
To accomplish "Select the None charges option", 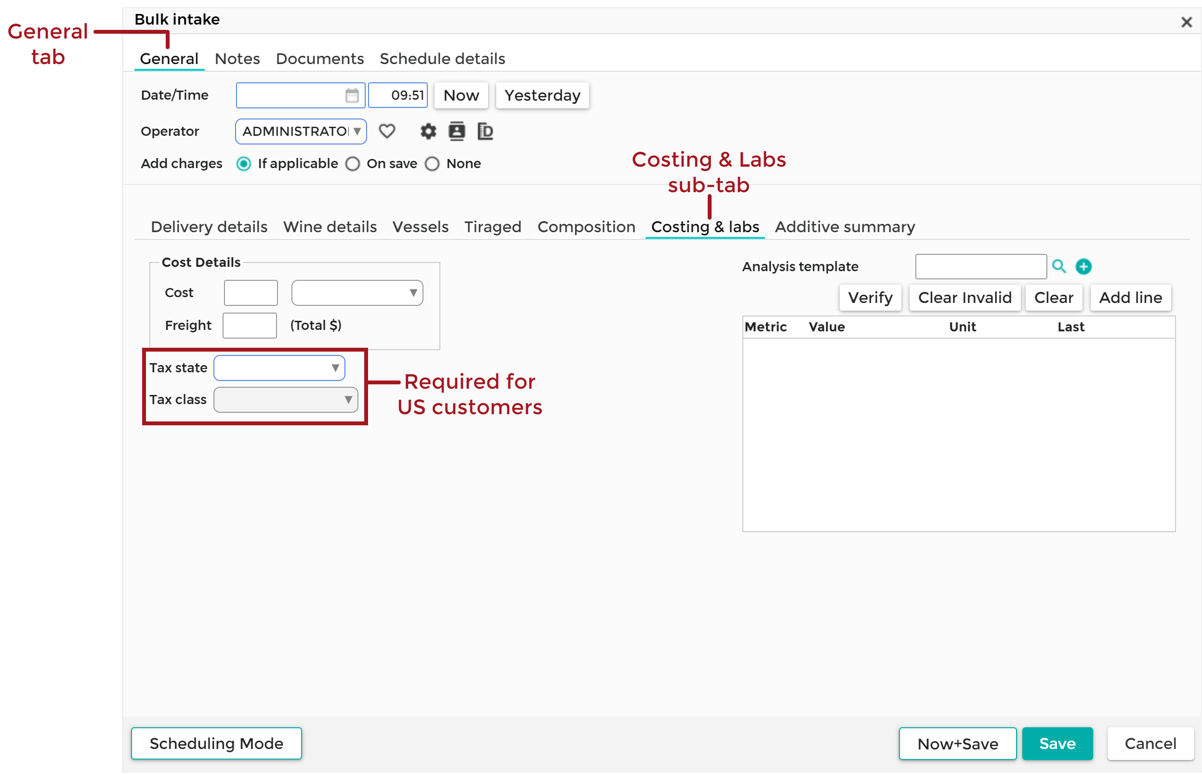I will [432, 164].
